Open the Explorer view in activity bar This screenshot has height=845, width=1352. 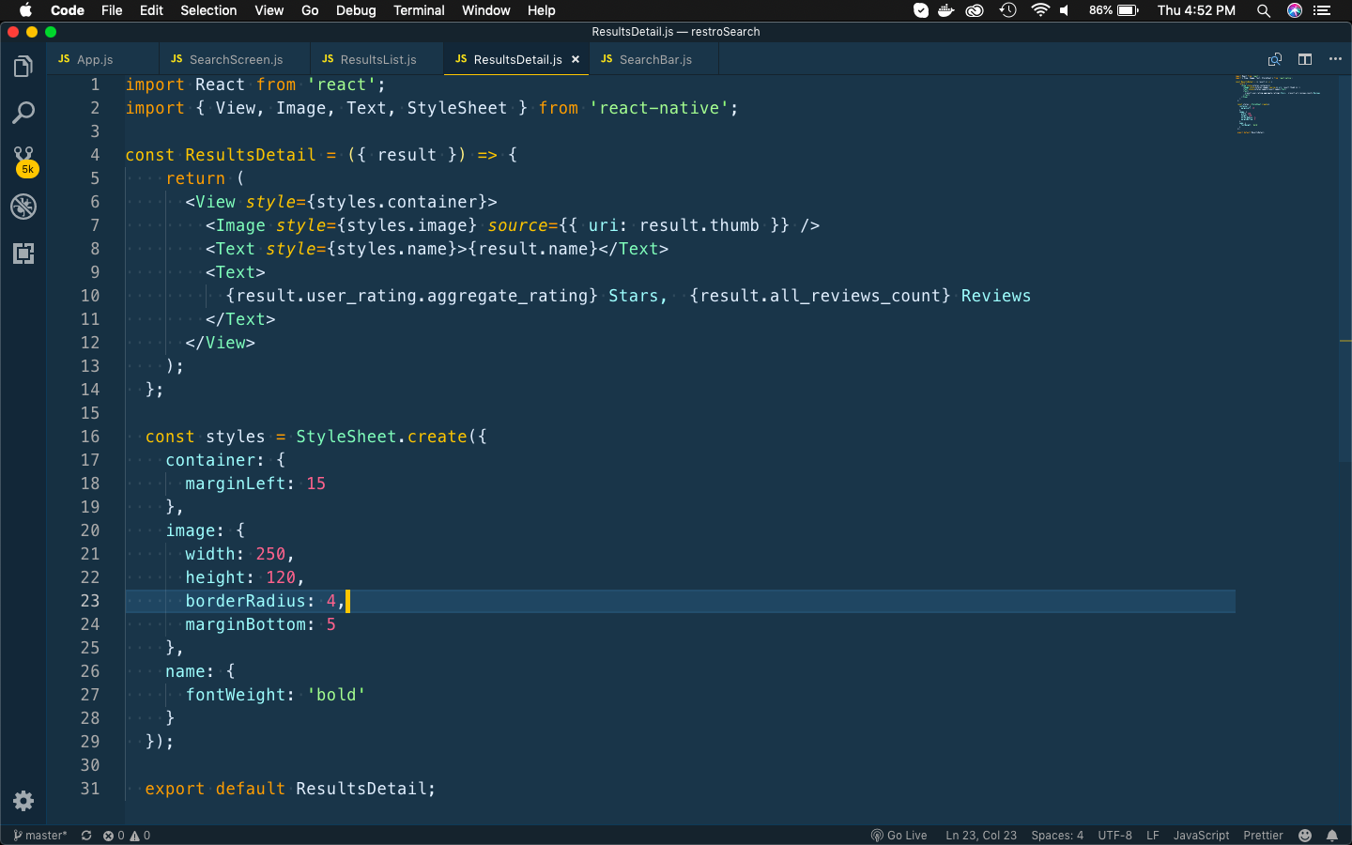click(23, 67)
